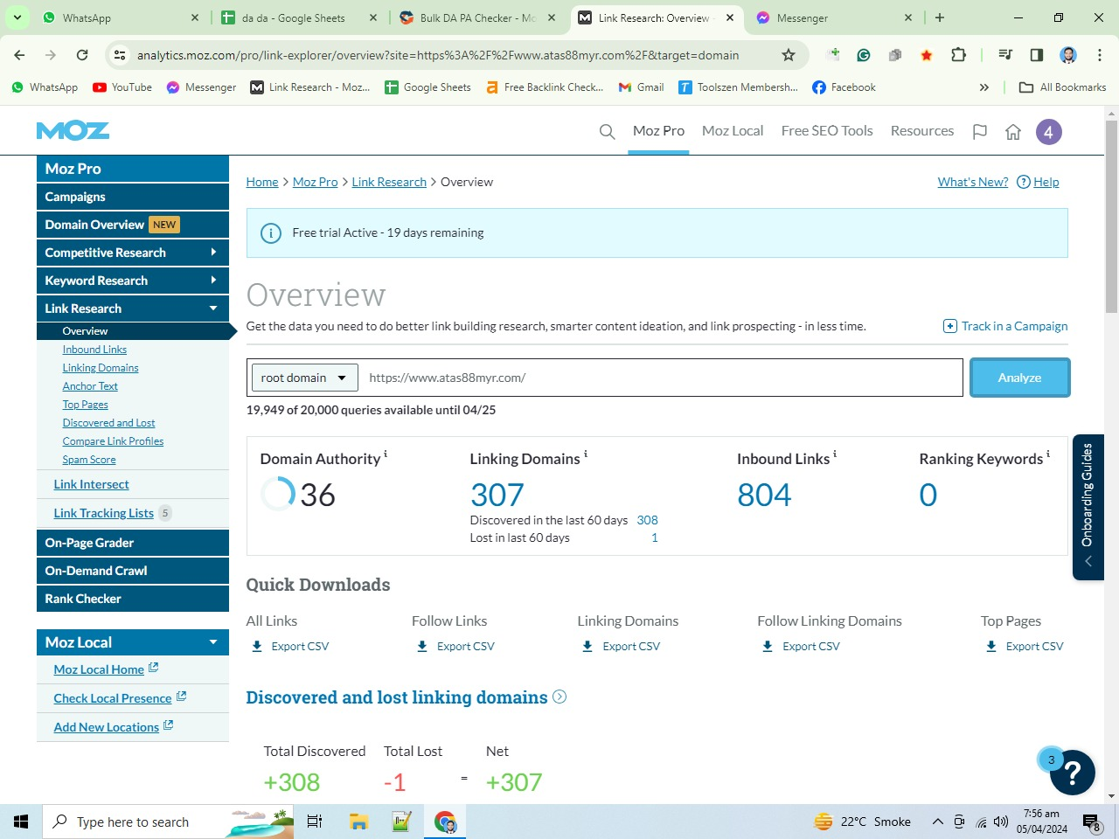
Task: Click the Windows taskbar search box
Action: click(168, 822)
